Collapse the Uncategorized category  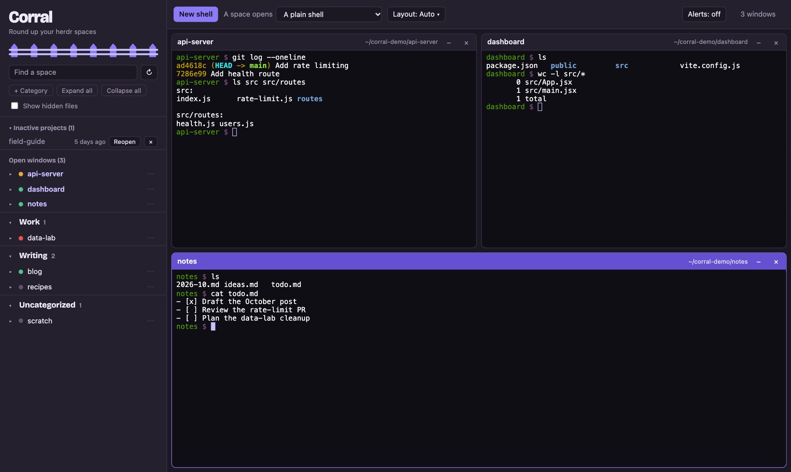coord(10,306)
